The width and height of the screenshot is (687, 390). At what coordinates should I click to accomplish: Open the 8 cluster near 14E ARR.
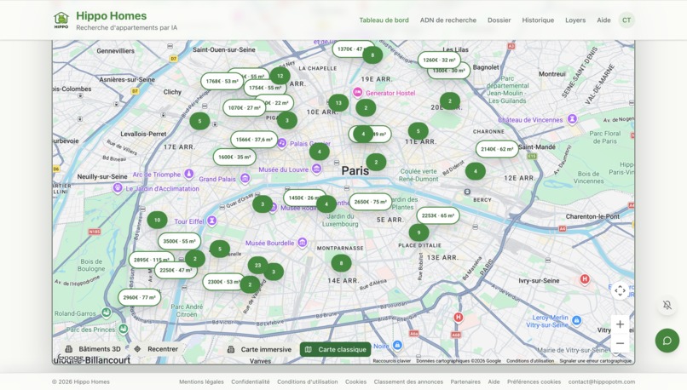click(341, 263)
